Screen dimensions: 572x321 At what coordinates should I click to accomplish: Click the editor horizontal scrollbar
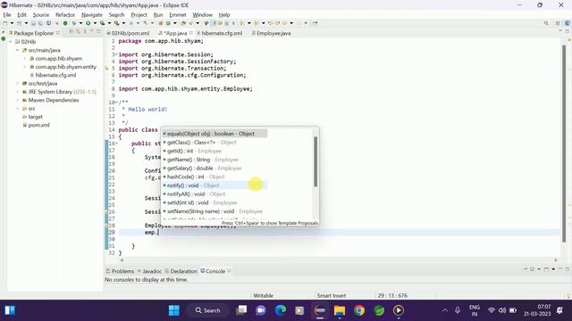point(338,260)
